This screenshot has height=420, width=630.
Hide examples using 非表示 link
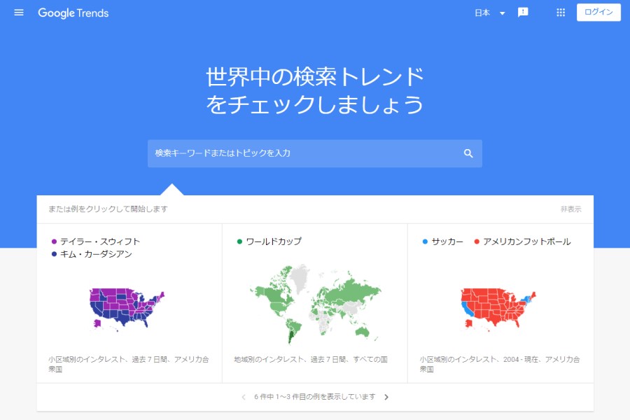(x=570, y=209)
